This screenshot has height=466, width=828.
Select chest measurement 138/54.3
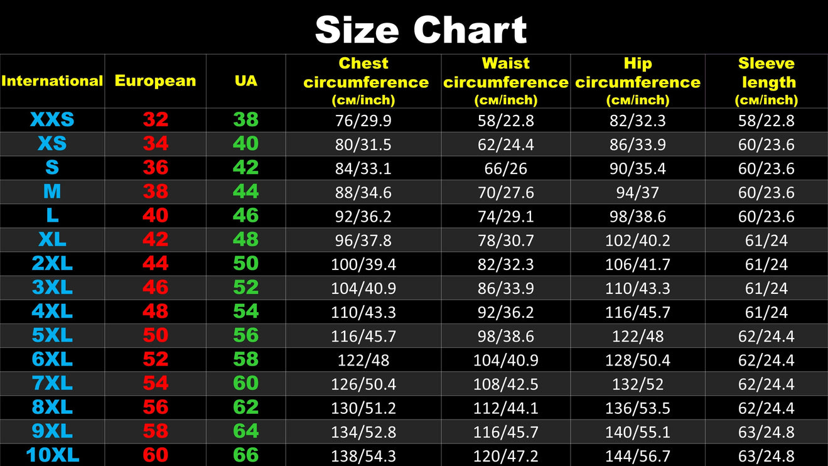click(x=363, y=456)
